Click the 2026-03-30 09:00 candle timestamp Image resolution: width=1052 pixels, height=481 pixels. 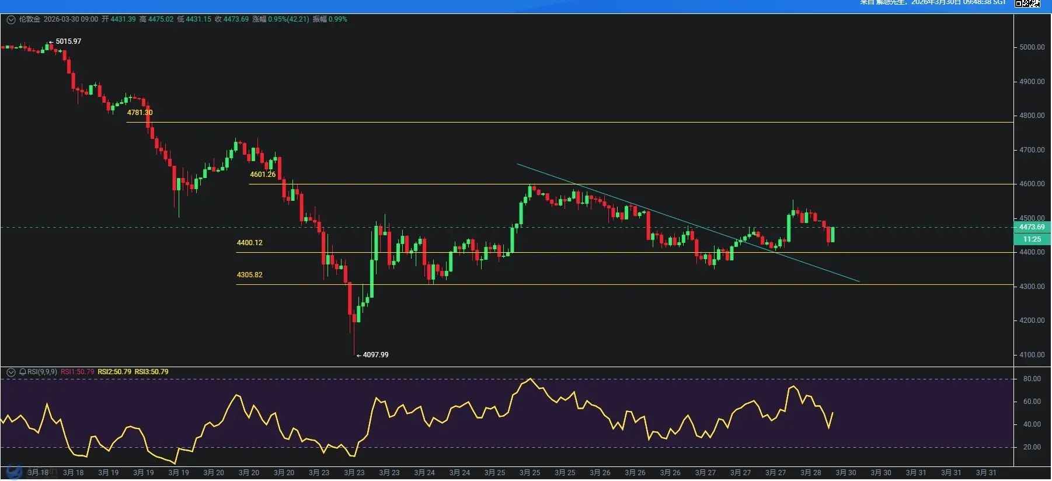point(71,19)
